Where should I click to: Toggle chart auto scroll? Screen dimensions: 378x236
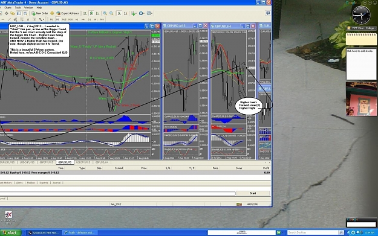120,13
